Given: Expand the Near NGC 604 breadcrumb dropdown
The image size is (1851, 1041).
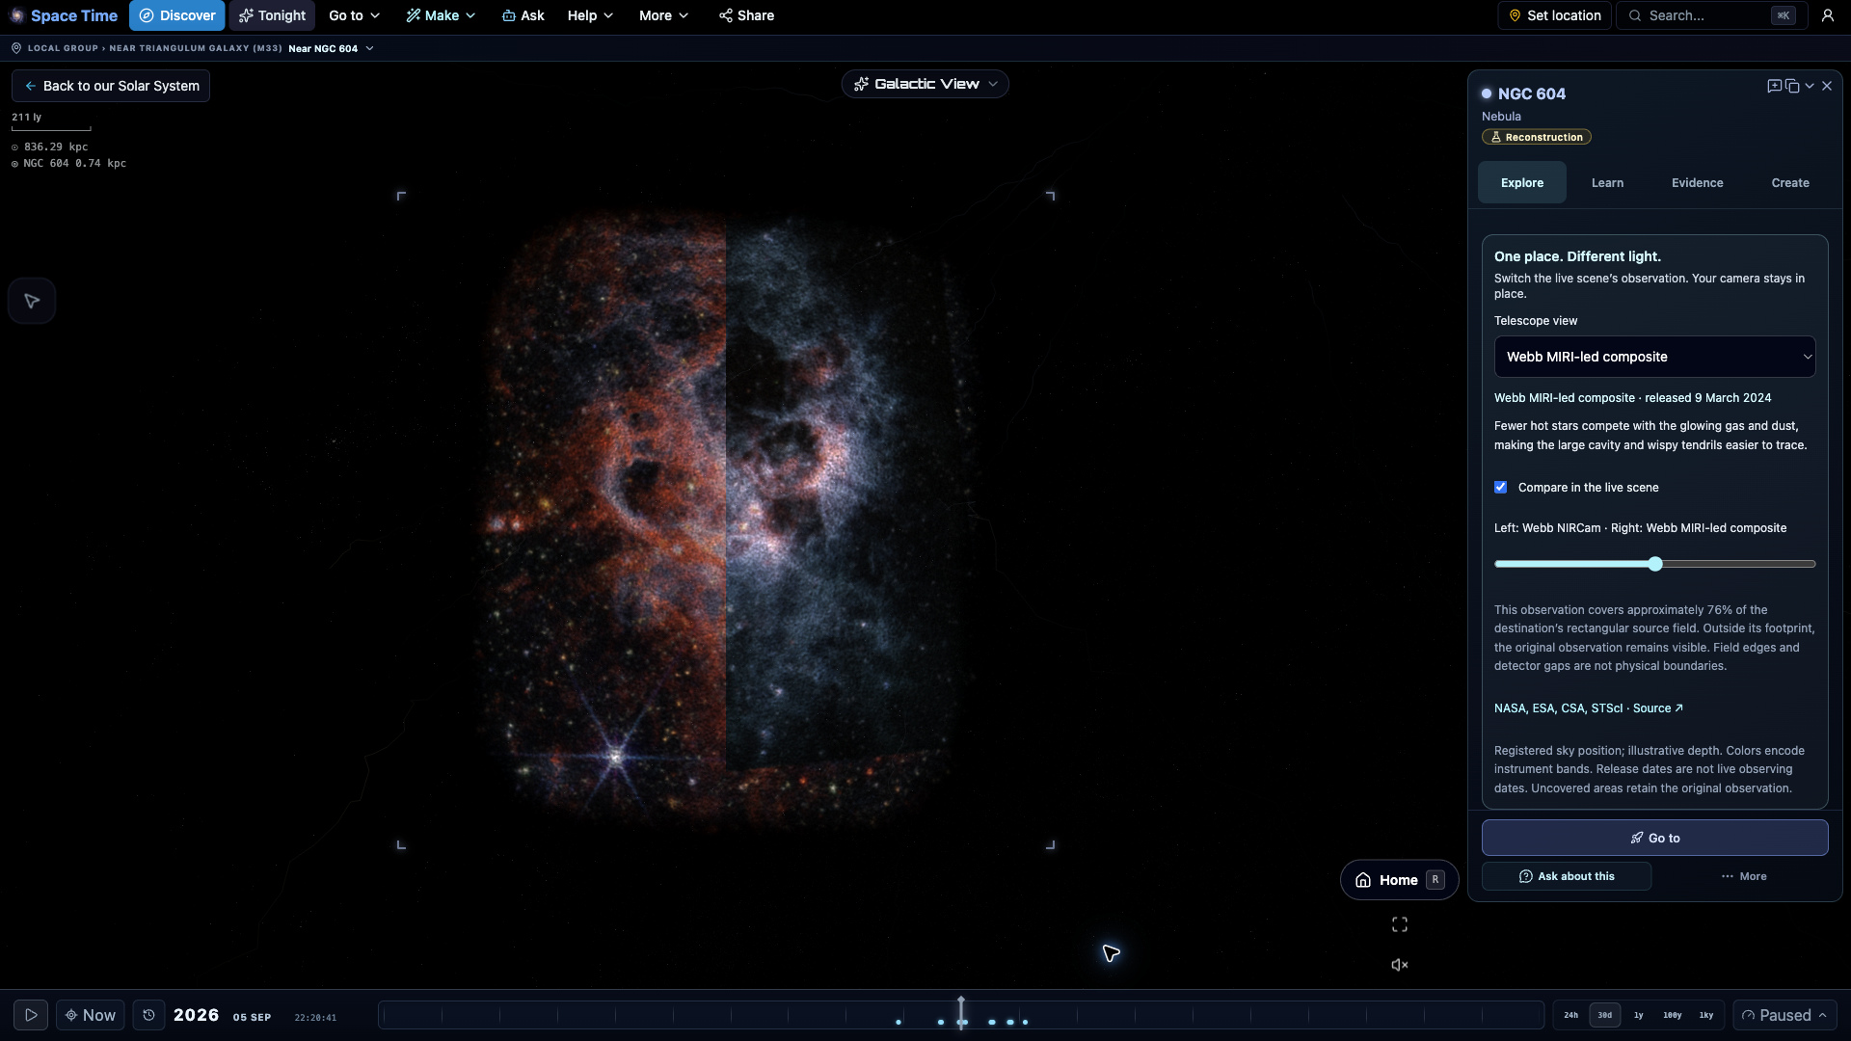Looking at the screenshot, I should tap(331, 48).
